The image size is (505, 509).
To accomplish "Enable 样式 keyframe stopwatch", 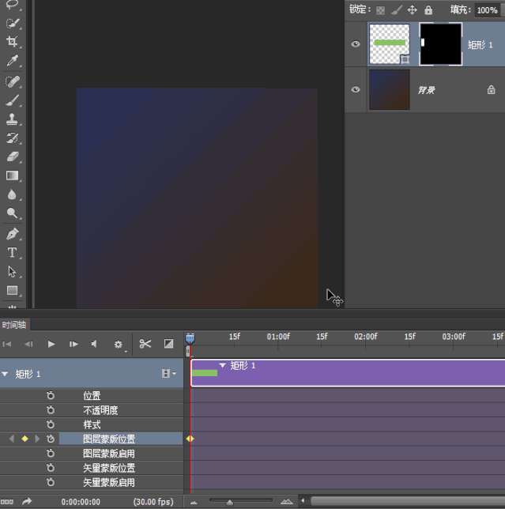I will coord(51,424).
